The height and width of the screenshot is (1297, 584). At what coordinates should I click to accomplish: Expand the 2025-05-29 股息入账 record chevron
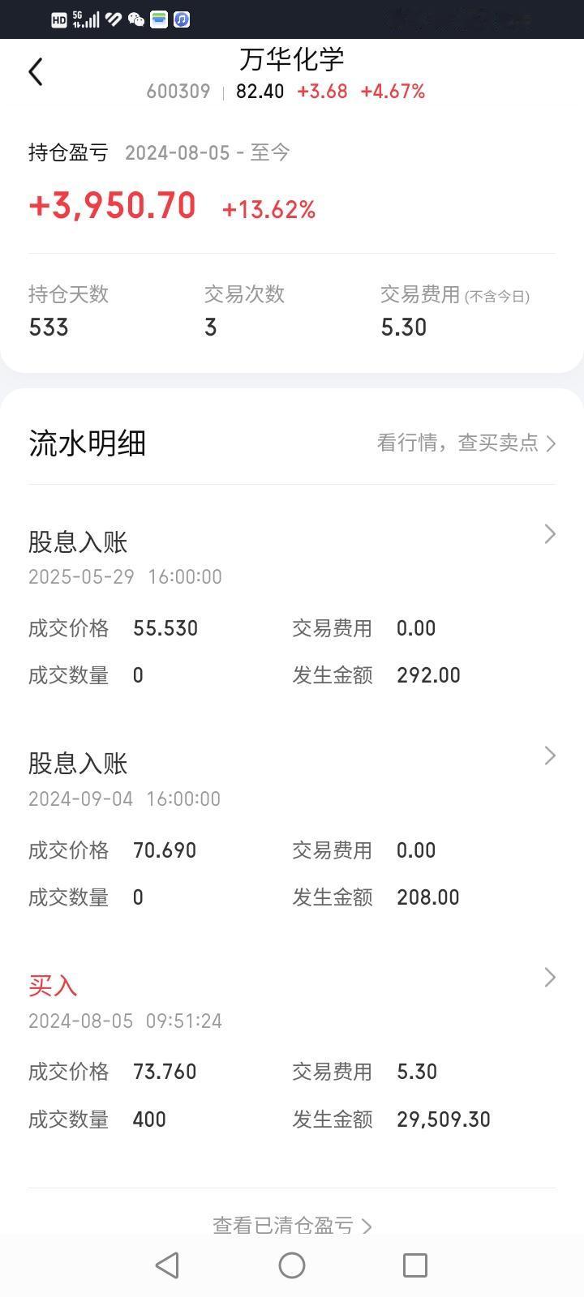[550, 533]
